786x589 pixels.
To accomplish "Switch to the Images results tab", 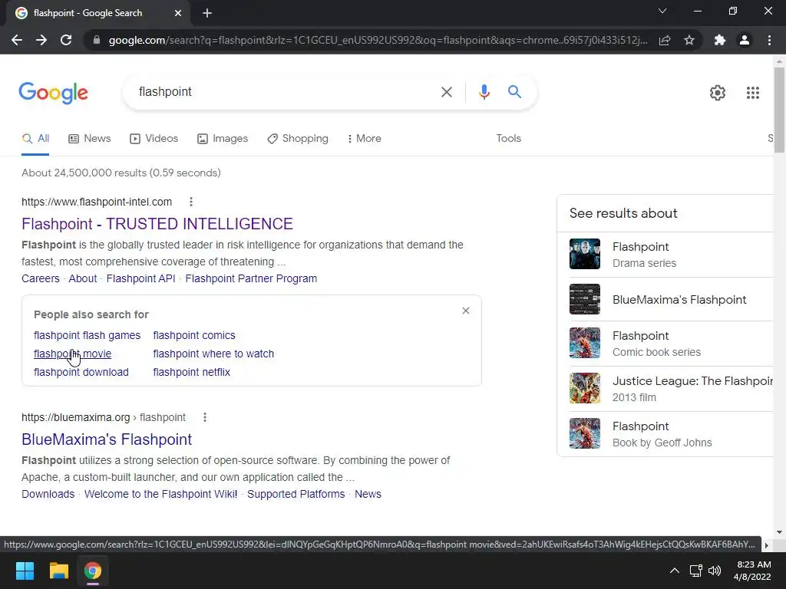I will click(x=223, y=138).
